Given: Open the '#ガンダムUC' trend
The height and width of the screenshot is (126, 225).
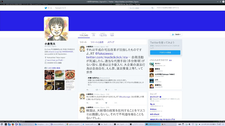Looking at the screenshot, I should pyautogui.click(x=155, y=114).
